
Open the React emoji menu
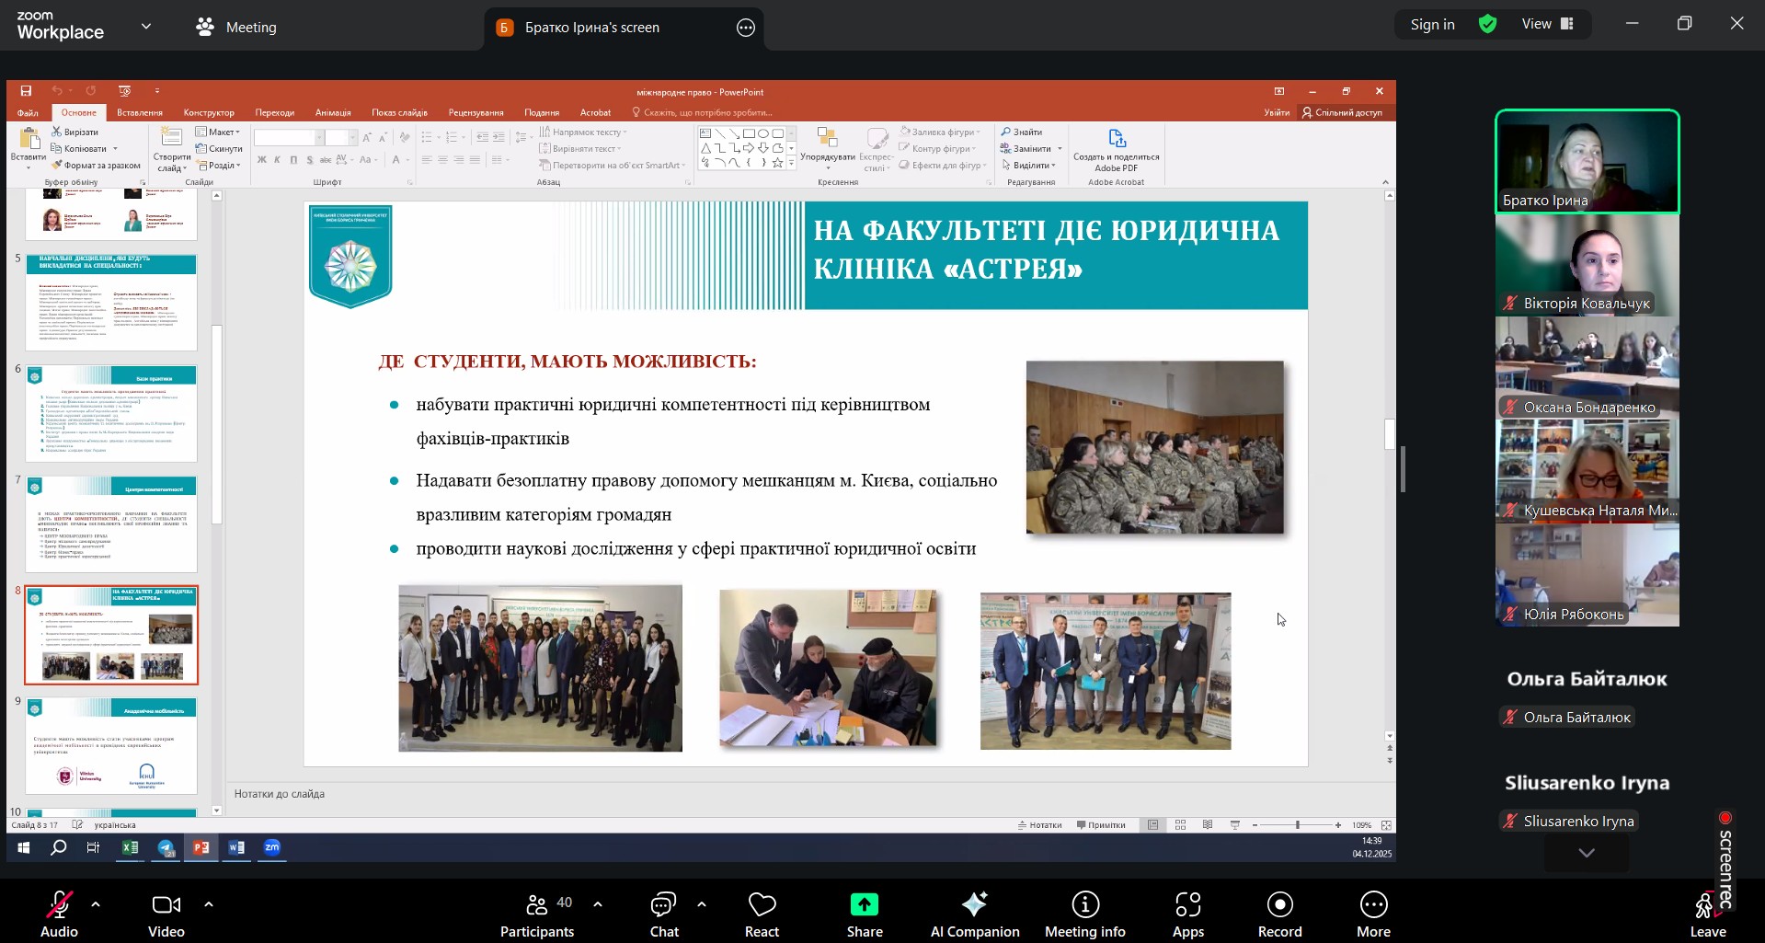coord(762,914)
